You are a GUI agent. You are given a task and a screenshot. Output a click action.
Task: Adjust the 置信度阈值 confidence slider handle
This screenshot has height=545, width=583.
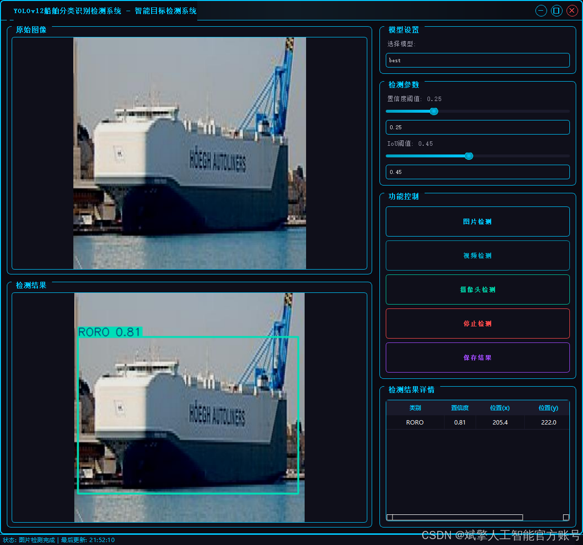point(434,111)
